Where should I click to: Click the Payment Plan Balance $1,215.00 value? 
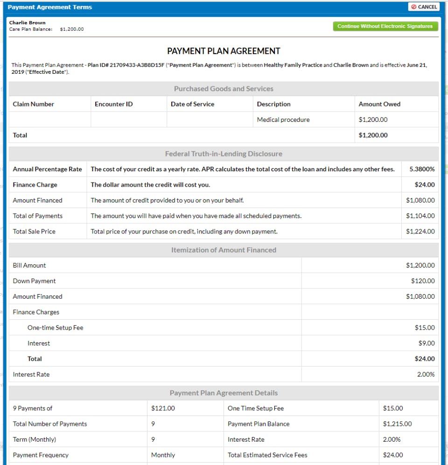tap(397, 424)
